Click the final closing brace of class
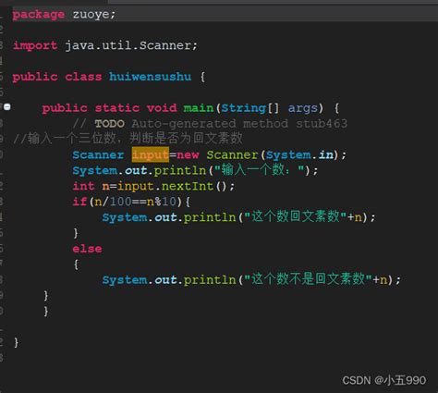This screenshot has height=393, width=438. click(x=16, y=342)
